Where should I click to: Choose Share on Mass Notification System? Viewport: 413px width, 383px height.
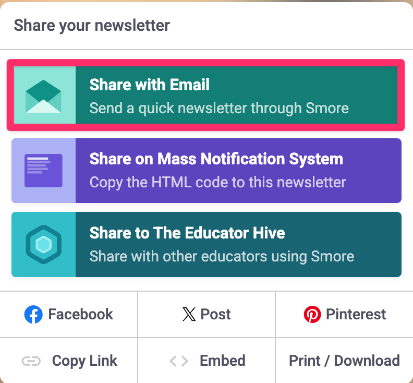click(x=216, y=159)
